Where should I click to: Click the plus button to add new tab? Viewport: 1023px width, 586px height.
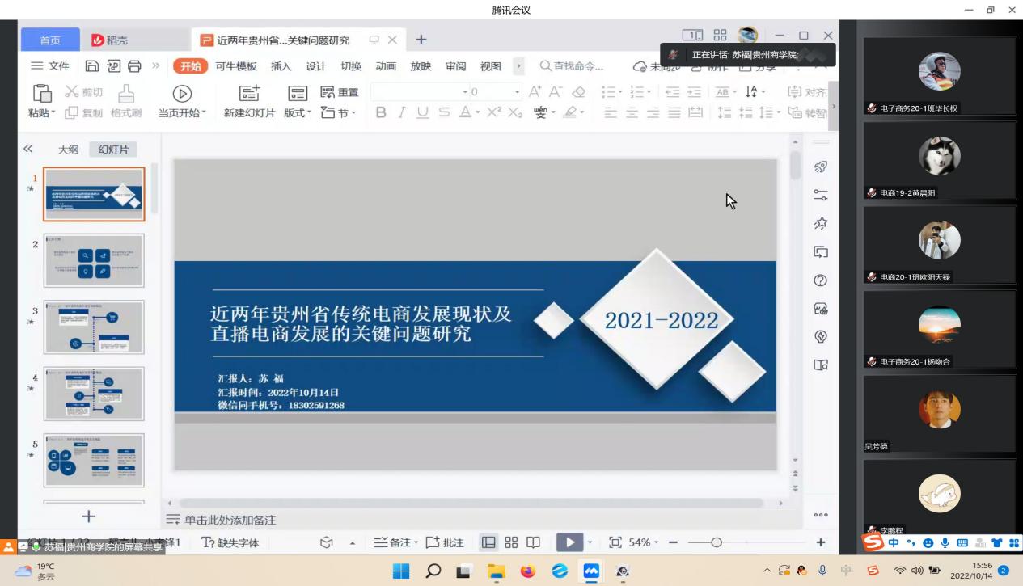421,40
